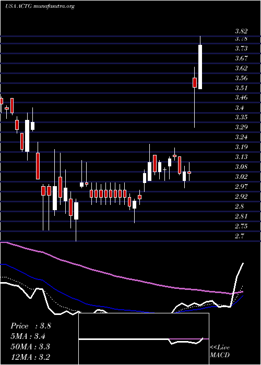Click the tall white candle at latest session
Screen dimensions: 261x365
200,67
